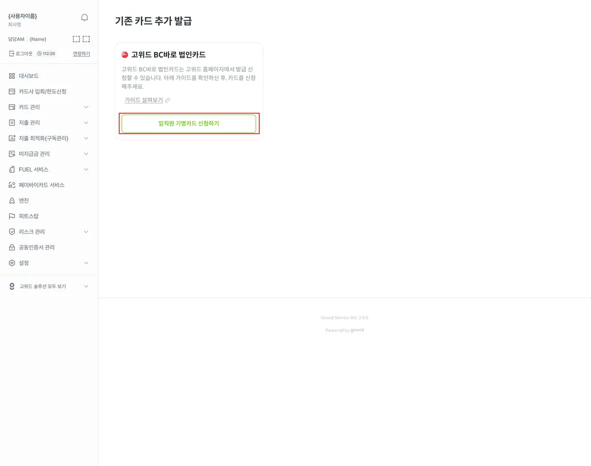Expand the 지출 관리 chevron

[x=86, y=122]
